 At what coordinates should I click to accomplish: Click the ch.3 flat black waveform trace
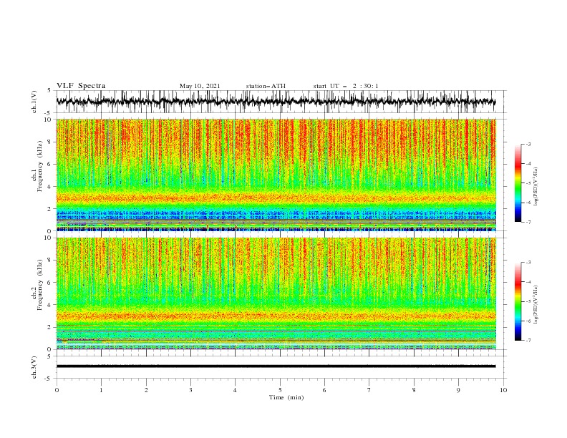276,366
